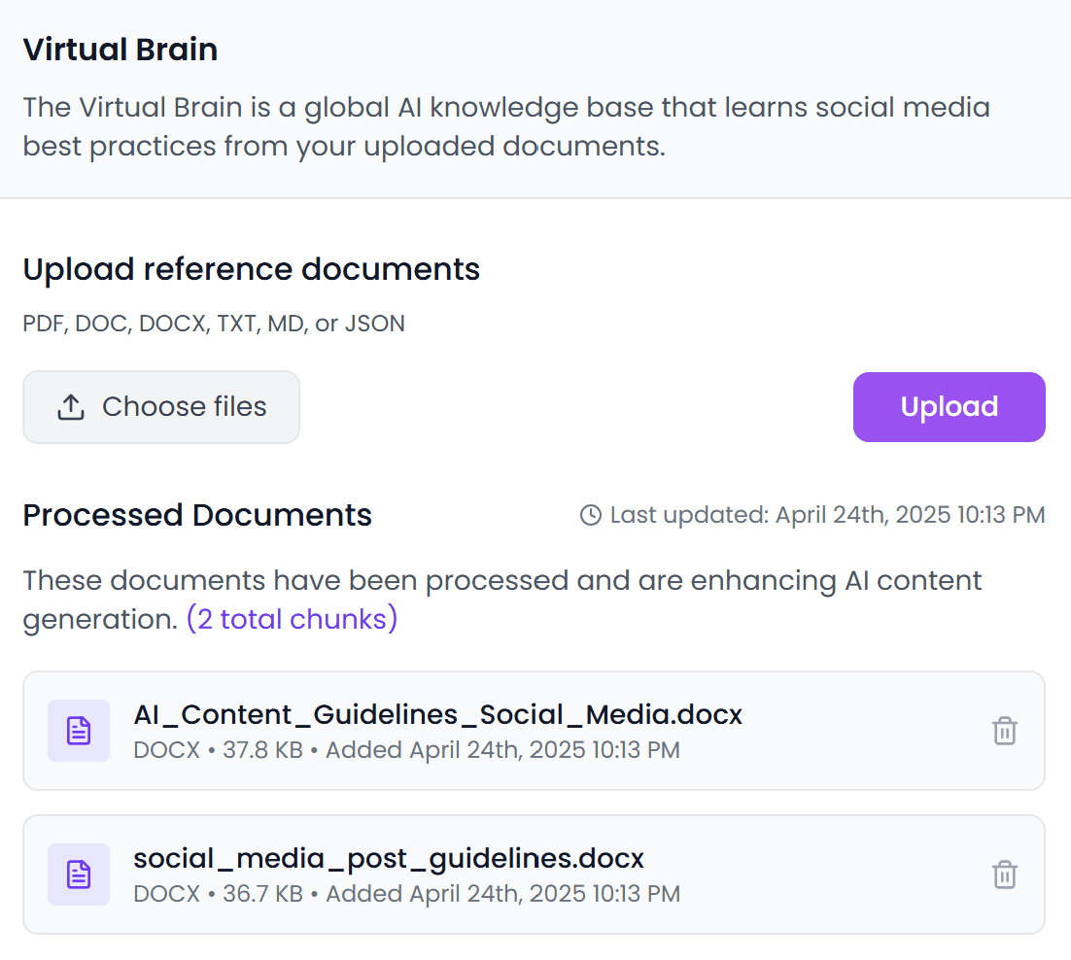Click the Upload reference documents heading
1071x960 pixels.
(252, 269)
